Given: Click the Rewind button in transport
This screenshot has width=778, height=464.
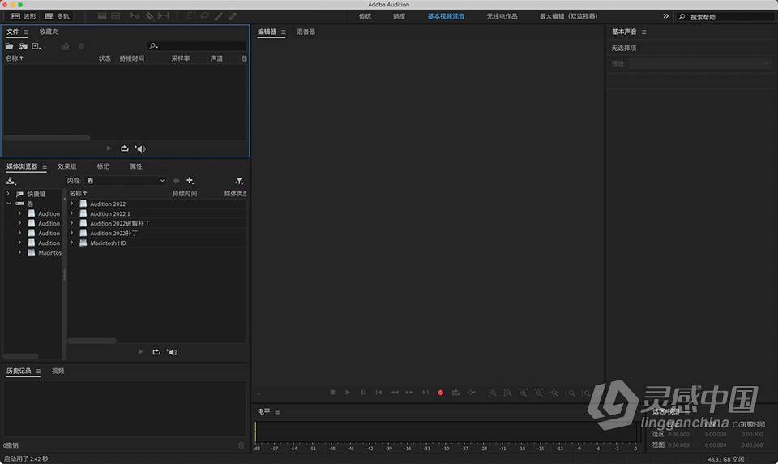Looking at the screenshot, I should coord(395,393).
